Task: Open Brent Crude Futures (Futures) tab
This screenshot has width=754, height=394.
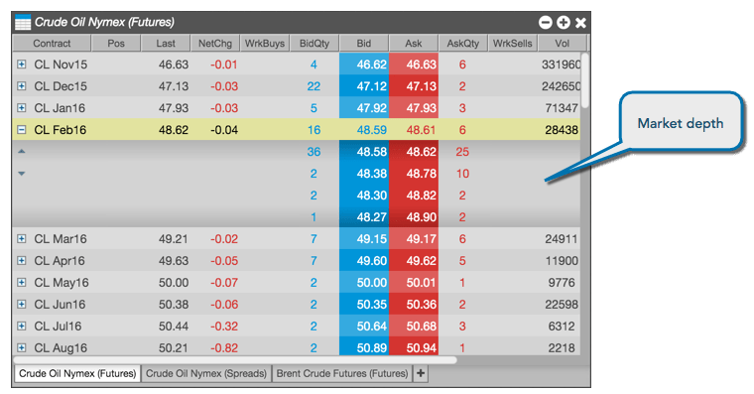Action: (342, 373)
